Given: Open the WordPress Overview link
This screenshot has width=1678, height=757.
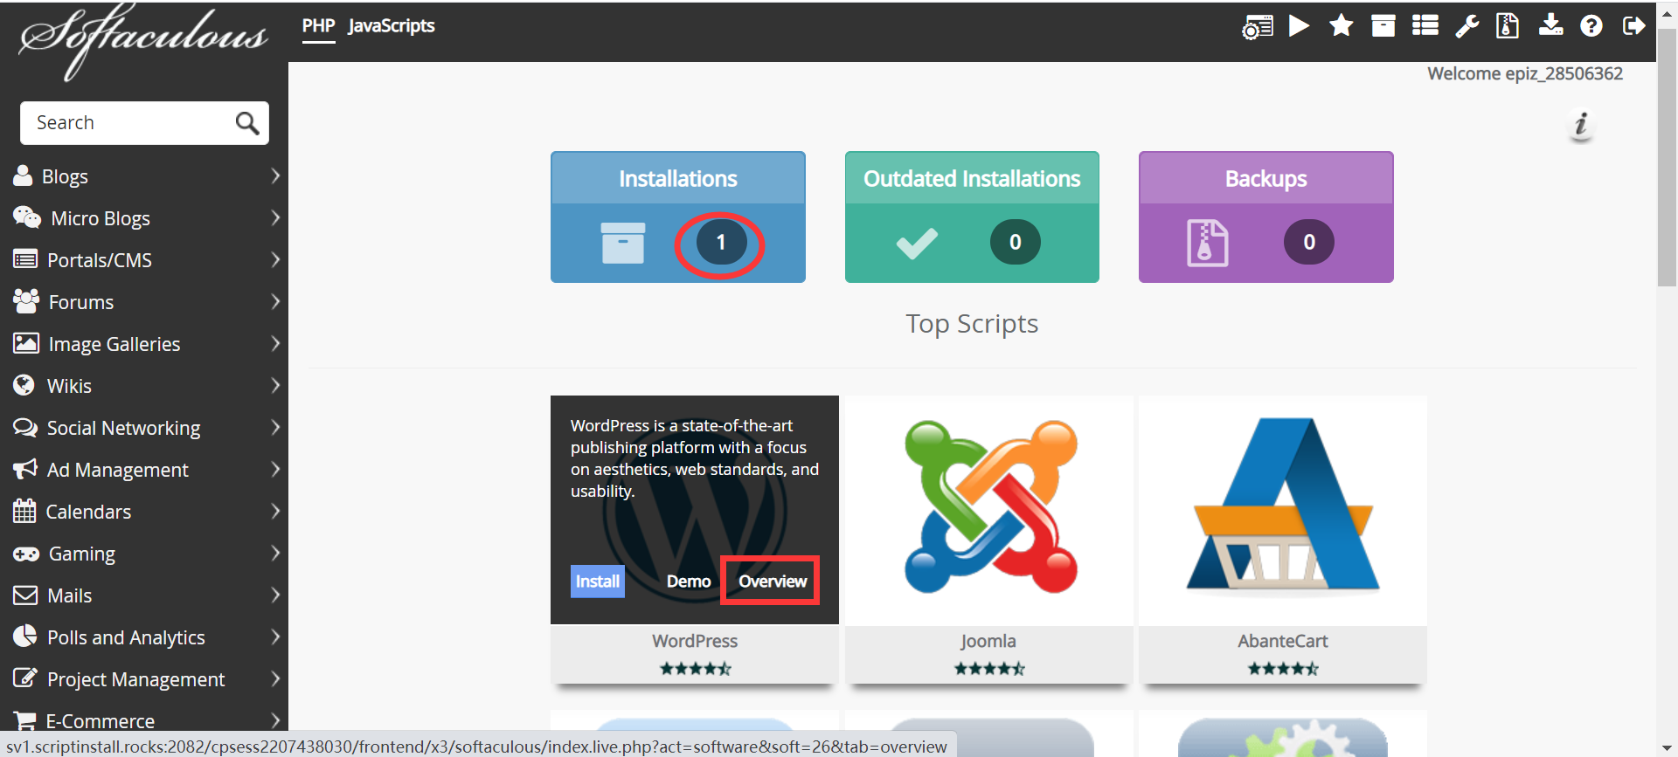Looking at the screenshot, I should [773, 582].
